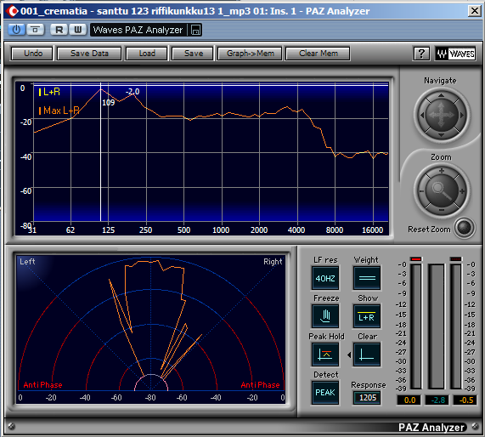Toggle the plugin power/bypass button

16,30
